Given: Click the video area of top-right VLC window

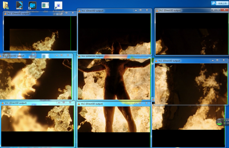Looking at the screenshot, I should 192,34.
